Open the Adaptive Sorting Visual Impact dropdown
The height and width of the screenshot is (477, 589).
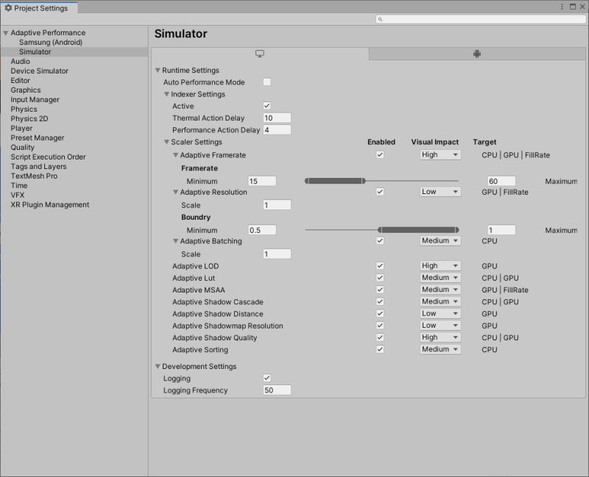[440, 349]
